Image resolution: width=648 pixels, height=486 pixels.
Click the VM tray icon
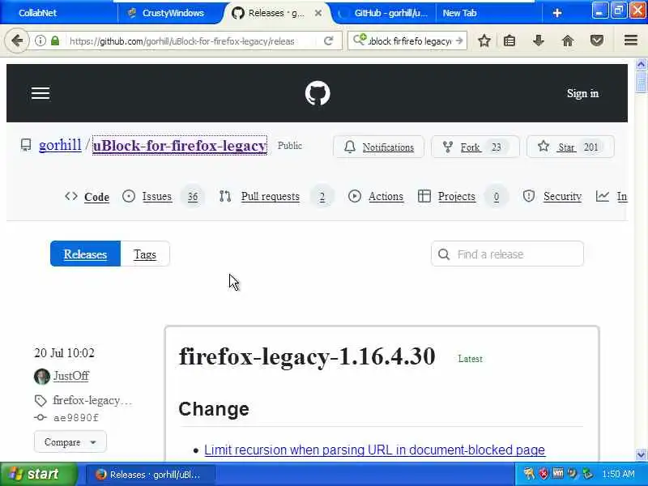[558, 473]
